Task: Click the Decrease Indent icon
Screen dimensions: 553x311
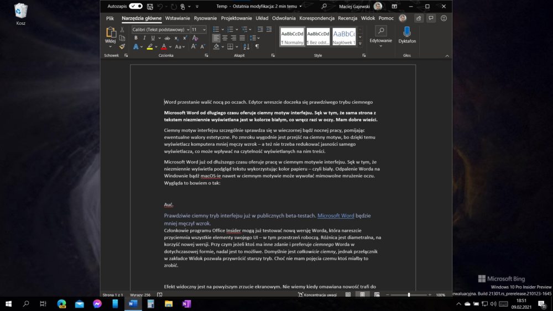Action: point(260,29)
